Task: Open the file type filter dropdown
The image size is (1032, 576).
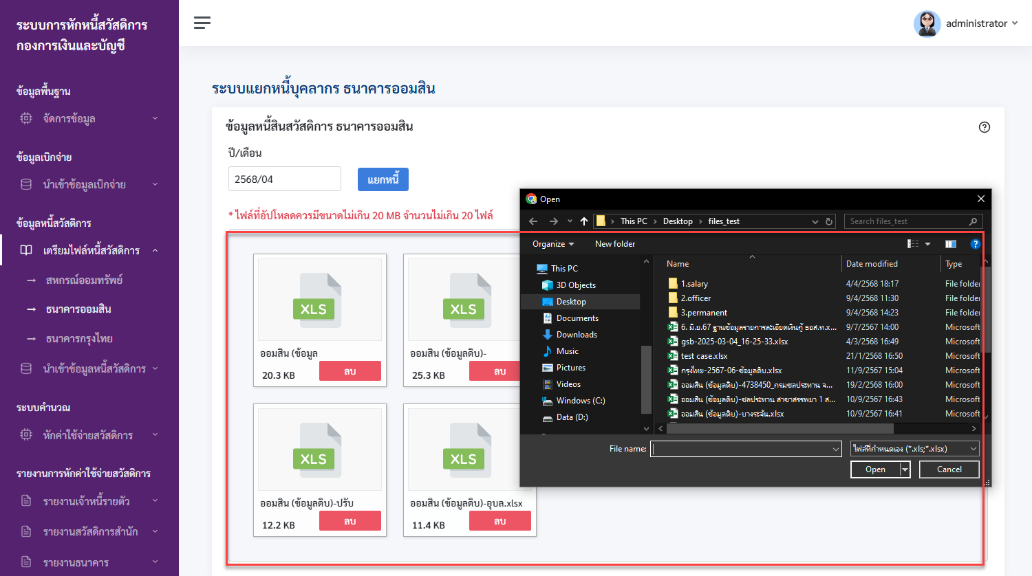Action: pyautogui.click(x=914, y=449)
